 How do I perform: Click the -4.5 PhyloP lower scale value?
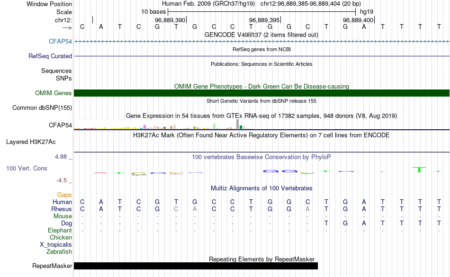(62, 180)
